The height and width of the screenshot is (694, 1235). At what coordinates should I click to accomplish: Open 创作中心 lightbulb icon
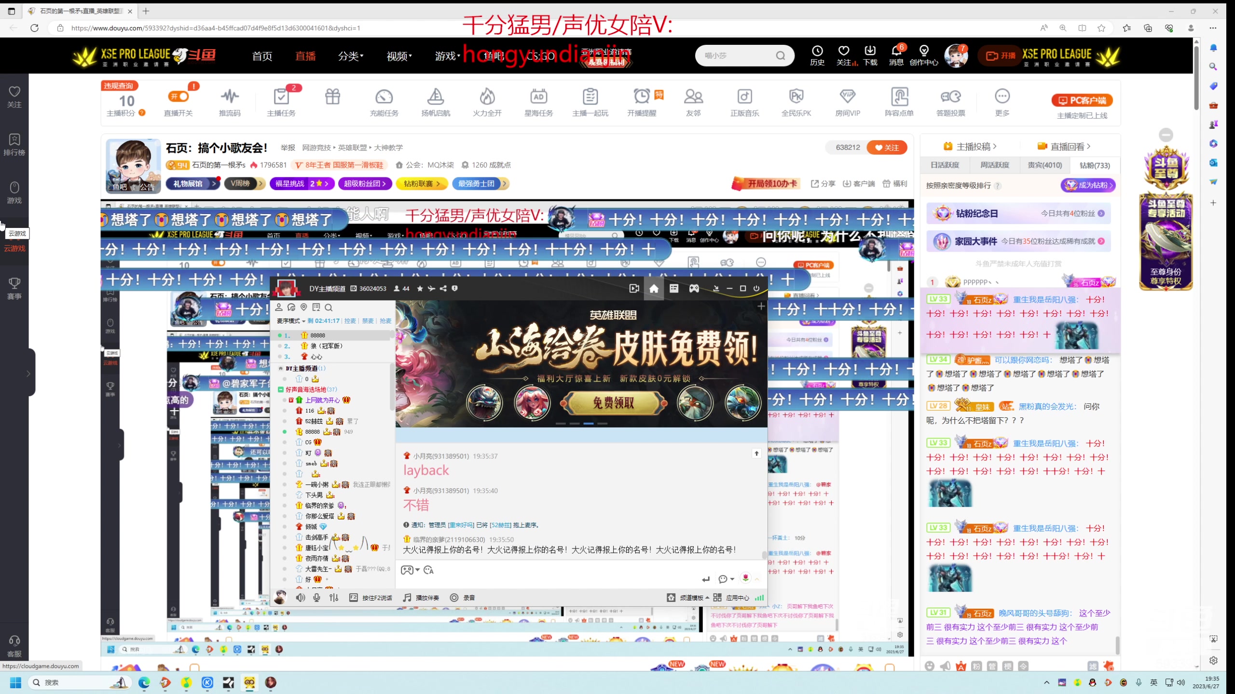tap(924, 51)
